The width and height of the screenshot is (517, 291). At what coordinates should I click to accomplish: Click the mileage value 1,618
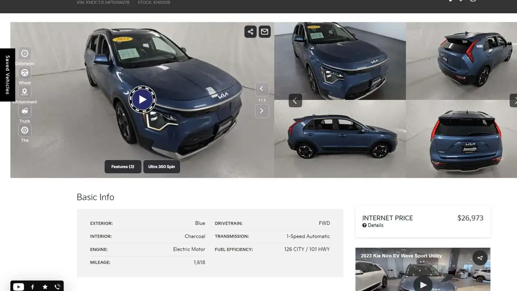tap(199, 262)
